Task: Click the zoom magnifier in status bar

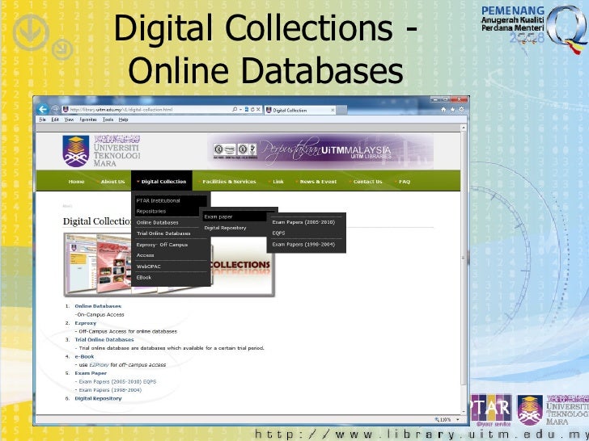Action: (437, 419)
